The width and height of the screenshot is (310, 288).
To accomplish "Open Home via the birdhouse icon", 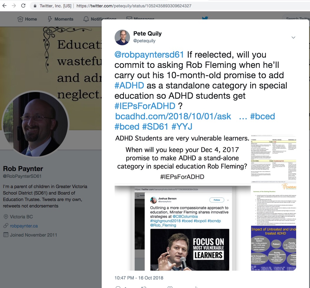I will coord(20,19).
